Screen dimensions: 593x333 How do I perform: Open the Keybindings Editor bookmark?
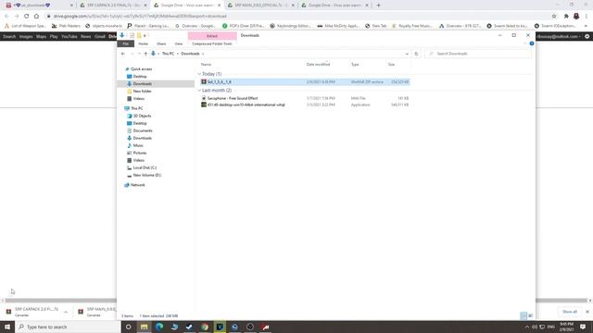(x=290, y=26)
